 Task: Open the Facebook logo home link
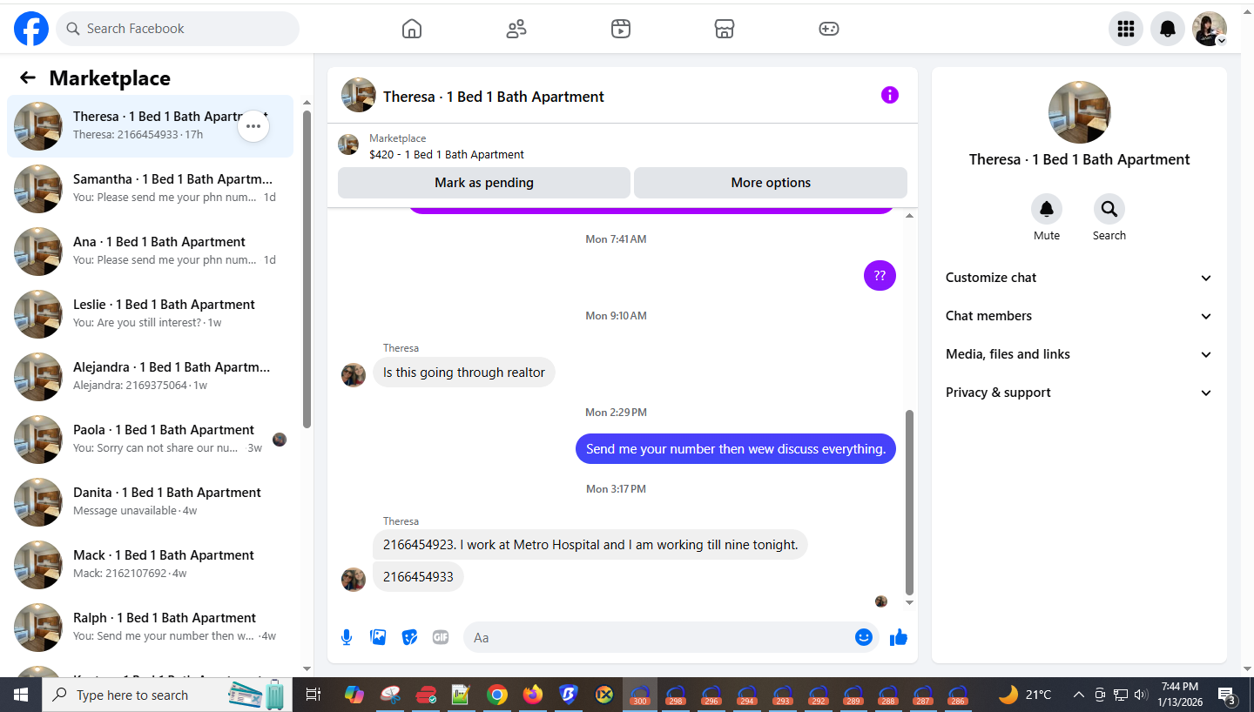(31, 29)
